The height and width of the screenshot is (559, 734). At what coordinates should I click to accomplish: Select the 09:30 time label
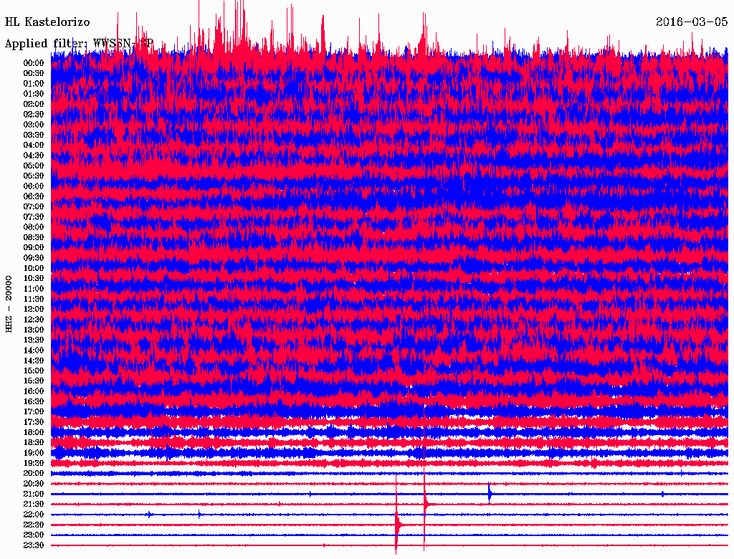point(34,258)
